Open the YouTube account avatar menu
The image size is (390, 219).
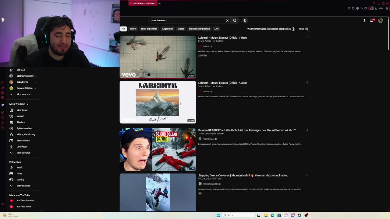click(x=380, y=20)
